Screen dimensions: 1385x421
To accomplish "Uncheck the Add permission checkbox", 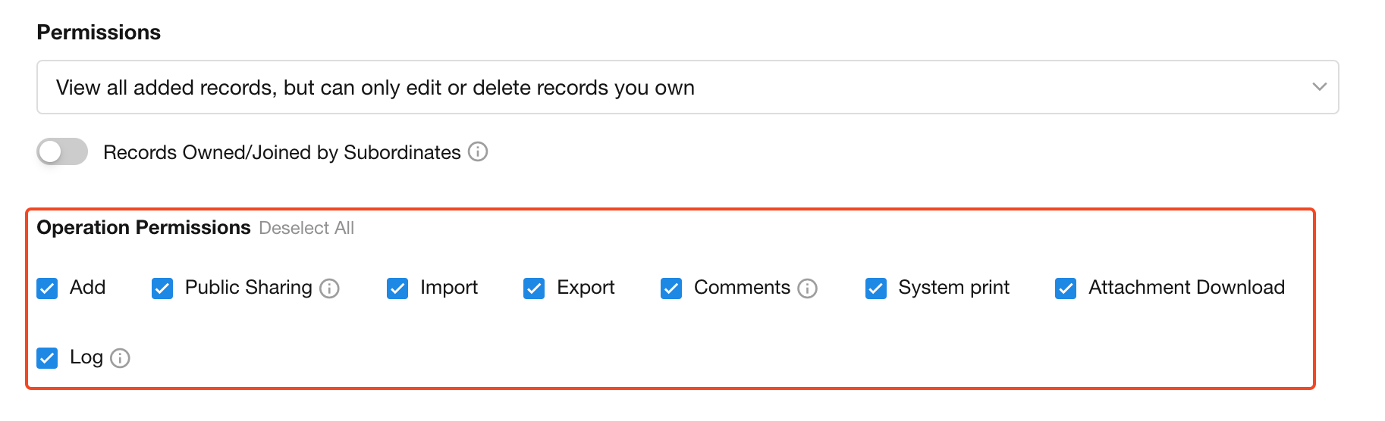I will (47, 288).
